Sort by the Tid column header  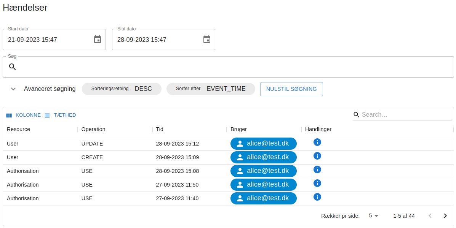tap(160, 129)
